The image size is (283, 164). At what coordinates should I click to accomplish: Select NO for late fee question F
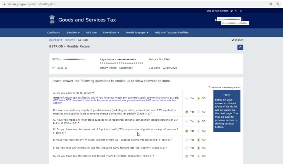click(x=198, y=148)
